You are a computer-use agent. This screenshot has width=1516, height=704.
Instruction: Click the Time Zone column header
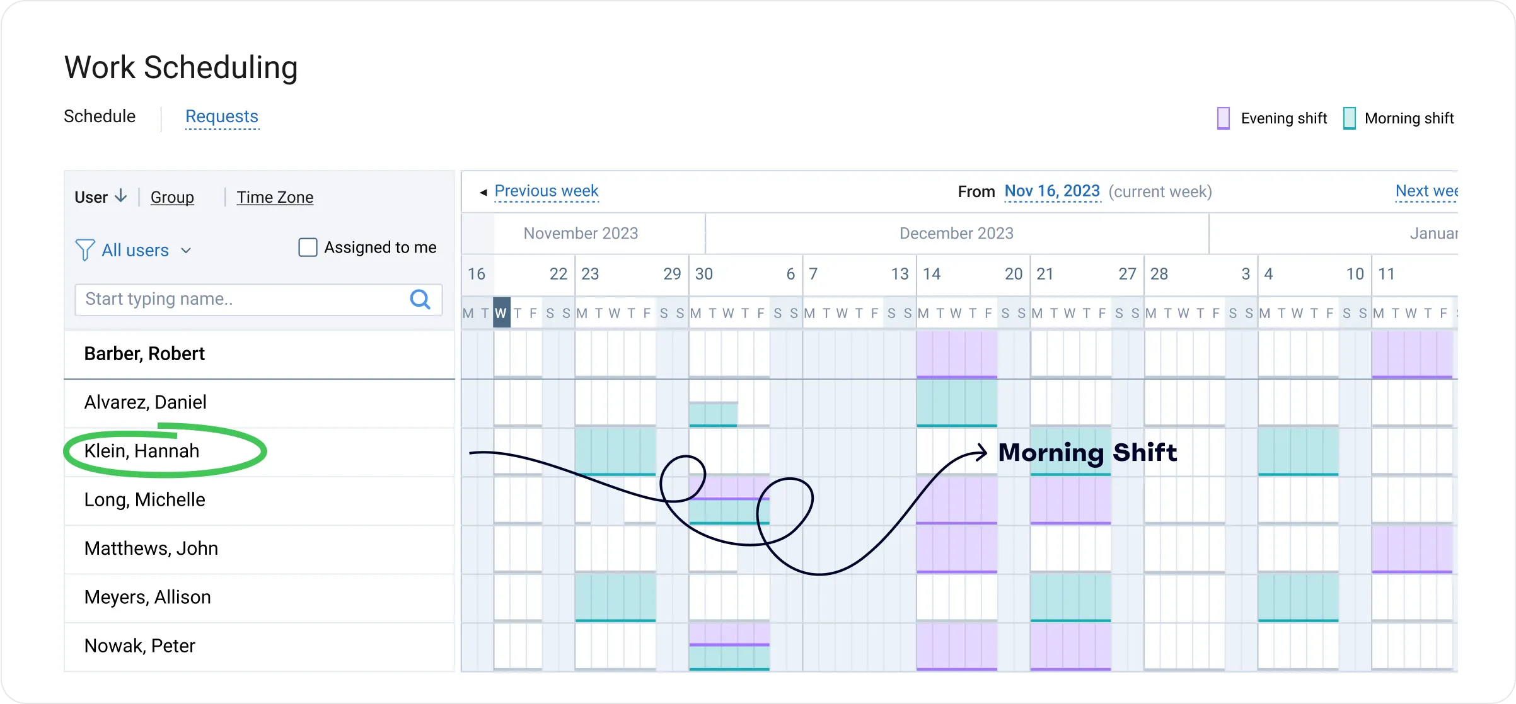(275, 197)
